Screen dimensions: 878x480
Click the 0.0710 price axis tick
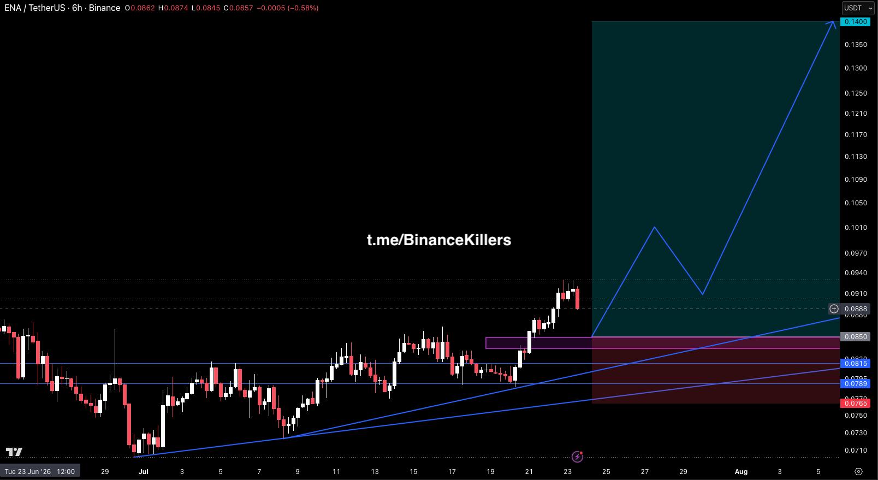(x=856, y=451)
